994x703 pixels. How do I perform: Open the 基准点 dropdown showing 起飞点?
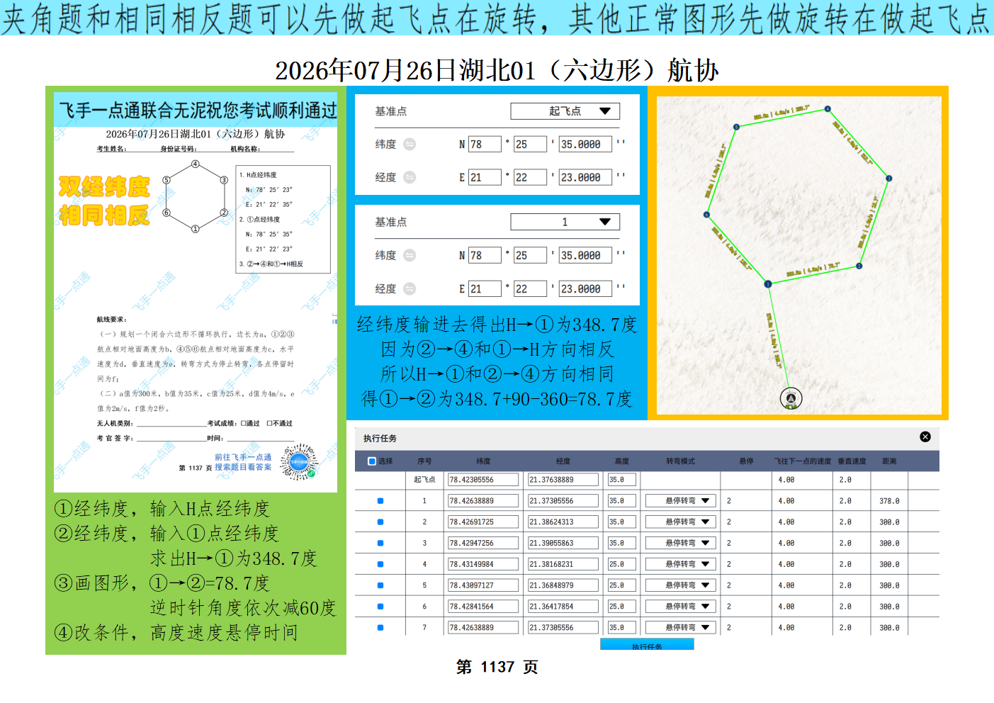click(x=565, y=111)
